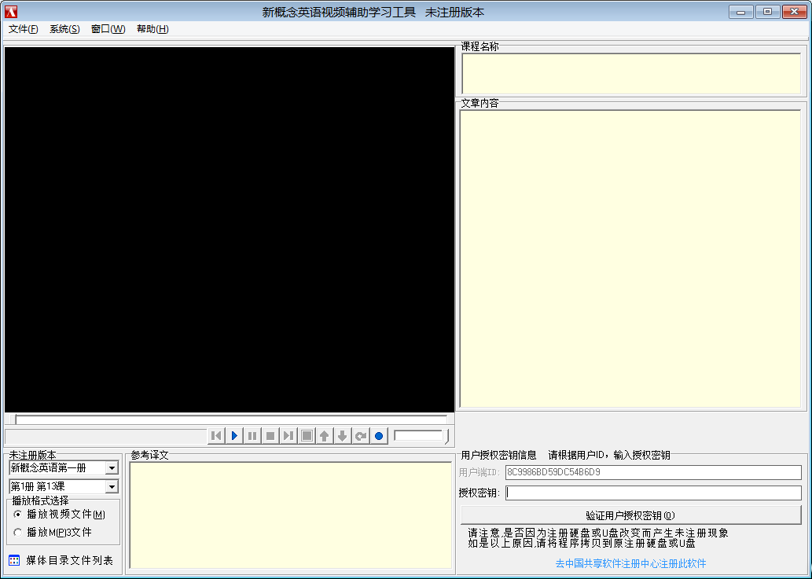Click the return/repeat arrow button
The width and height of the screenshot is (812, 579).
point(361,436)
